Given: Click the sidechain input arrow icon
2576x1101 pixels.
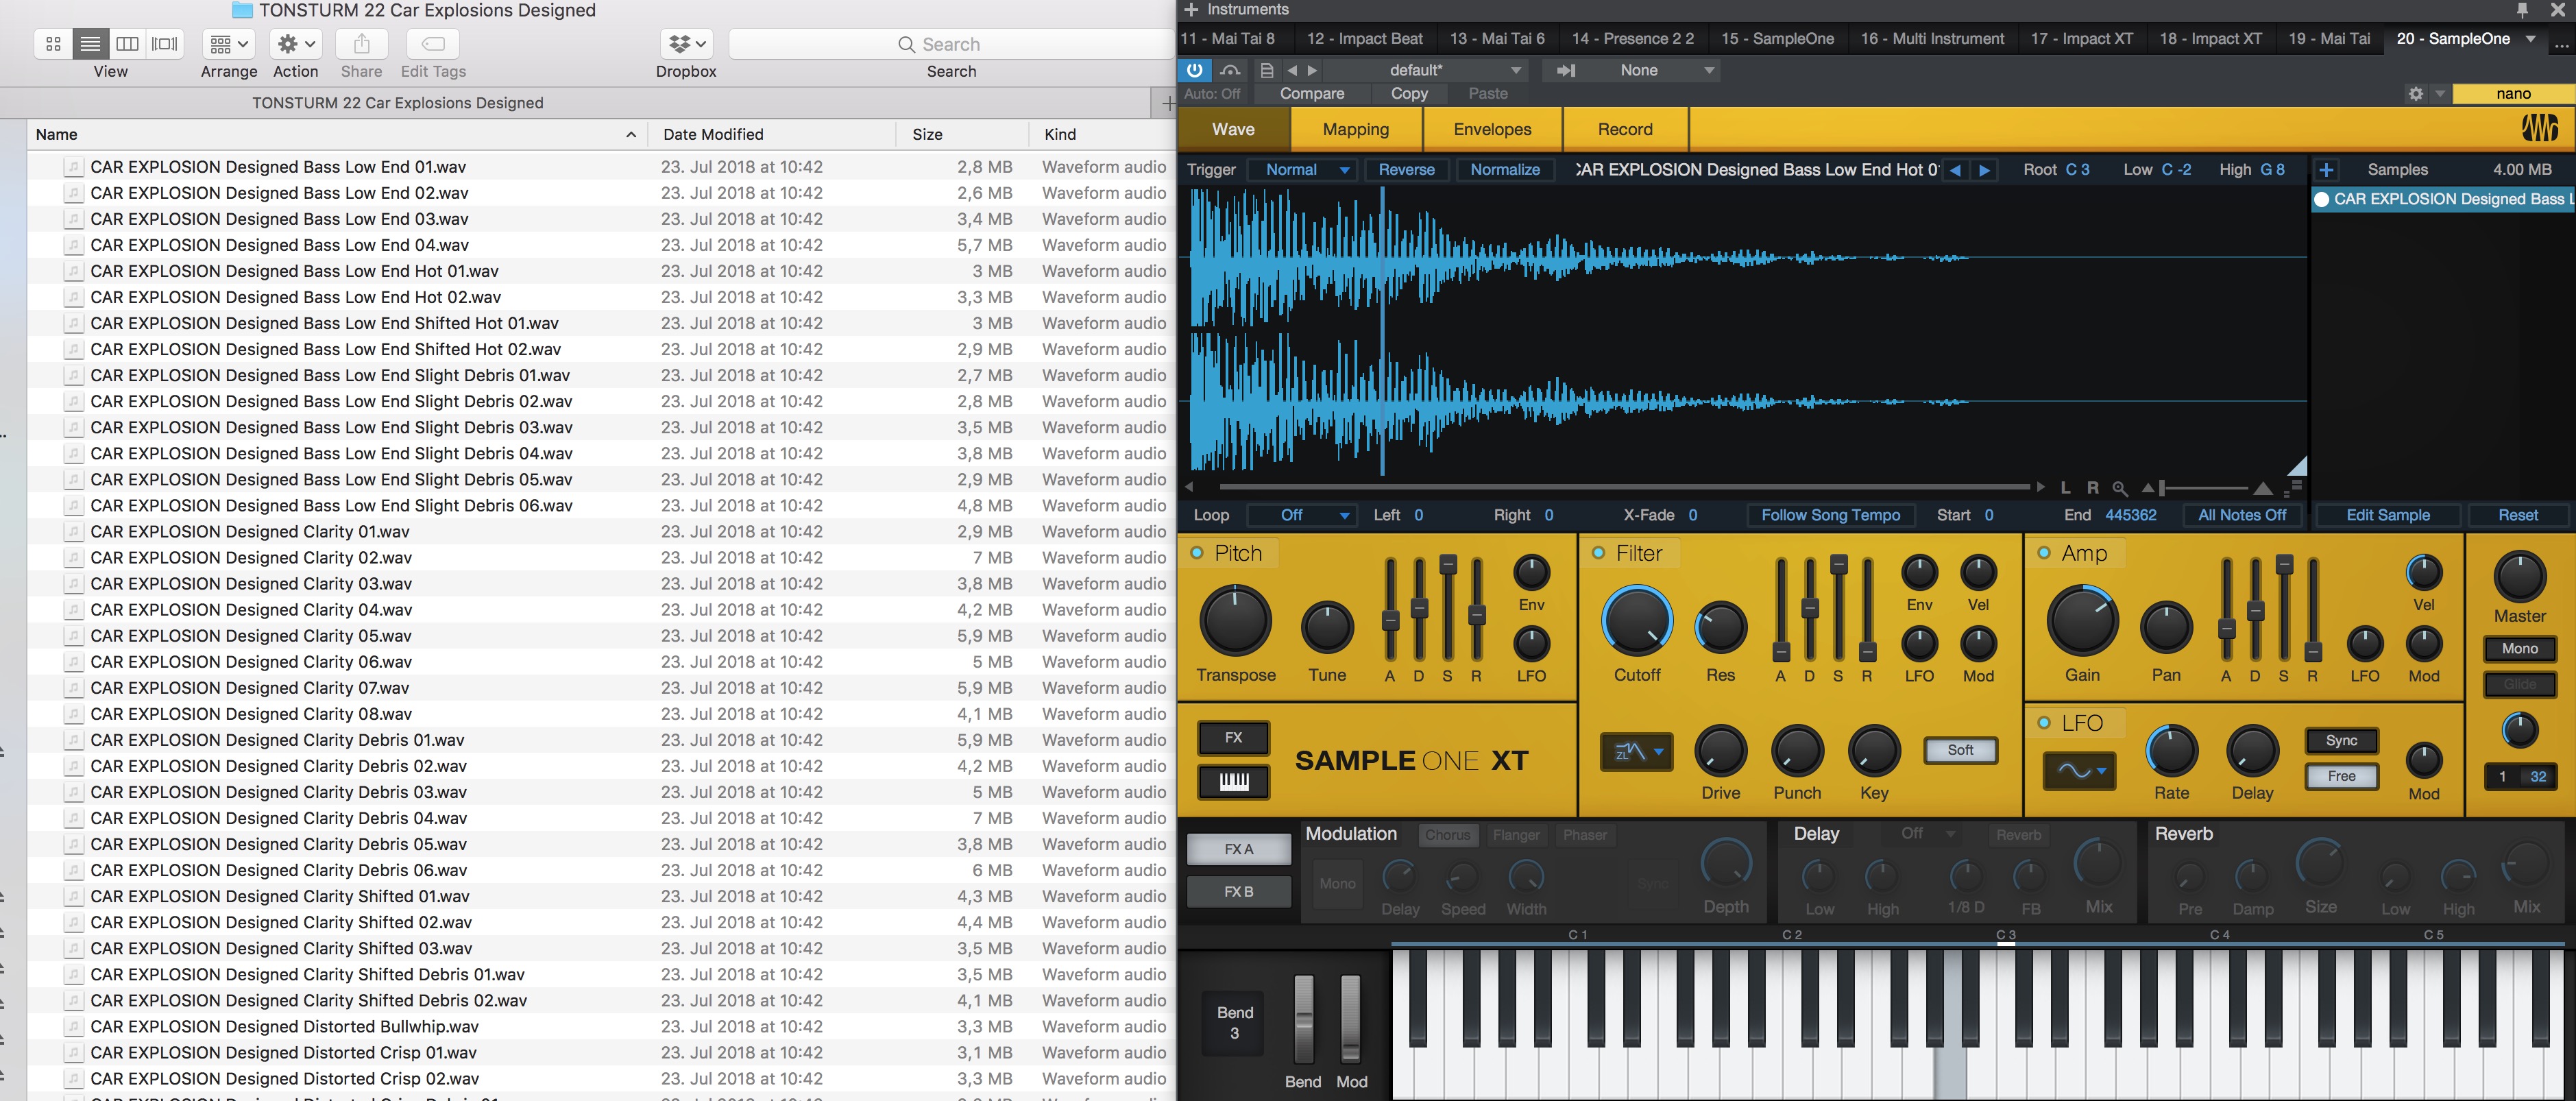Looking at the screenshot, I should pyautogui.click(x=1566, y=70).
